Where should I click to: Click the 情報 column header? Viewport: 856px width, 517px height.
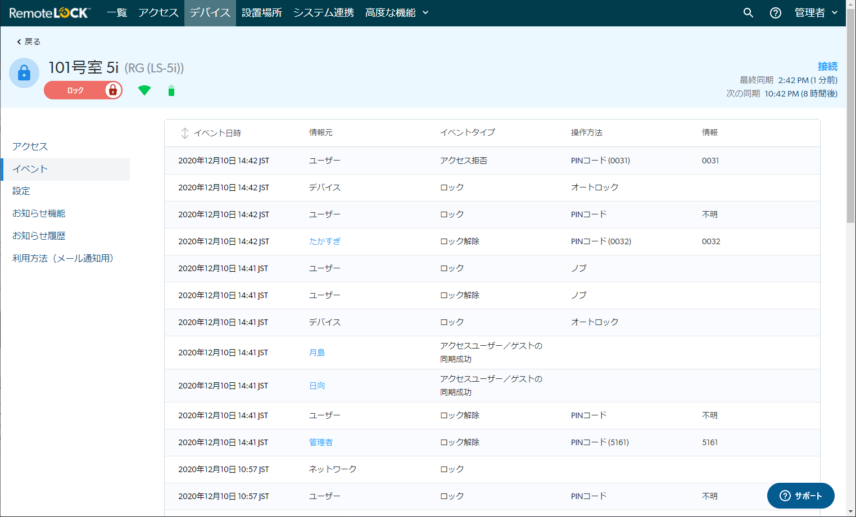tap(710, 132)
